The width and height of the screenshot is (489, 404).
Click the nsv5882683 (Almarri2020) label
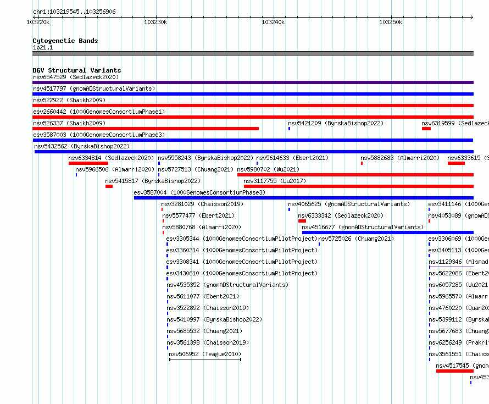click(400, 158)
